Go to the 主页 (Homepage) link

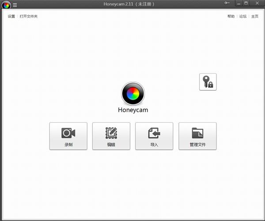254,16
